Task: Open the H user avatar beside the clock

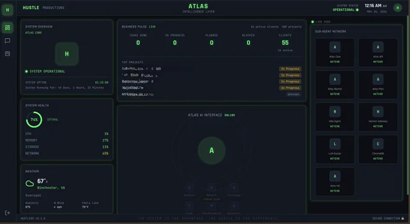Action: coord(397,8)
